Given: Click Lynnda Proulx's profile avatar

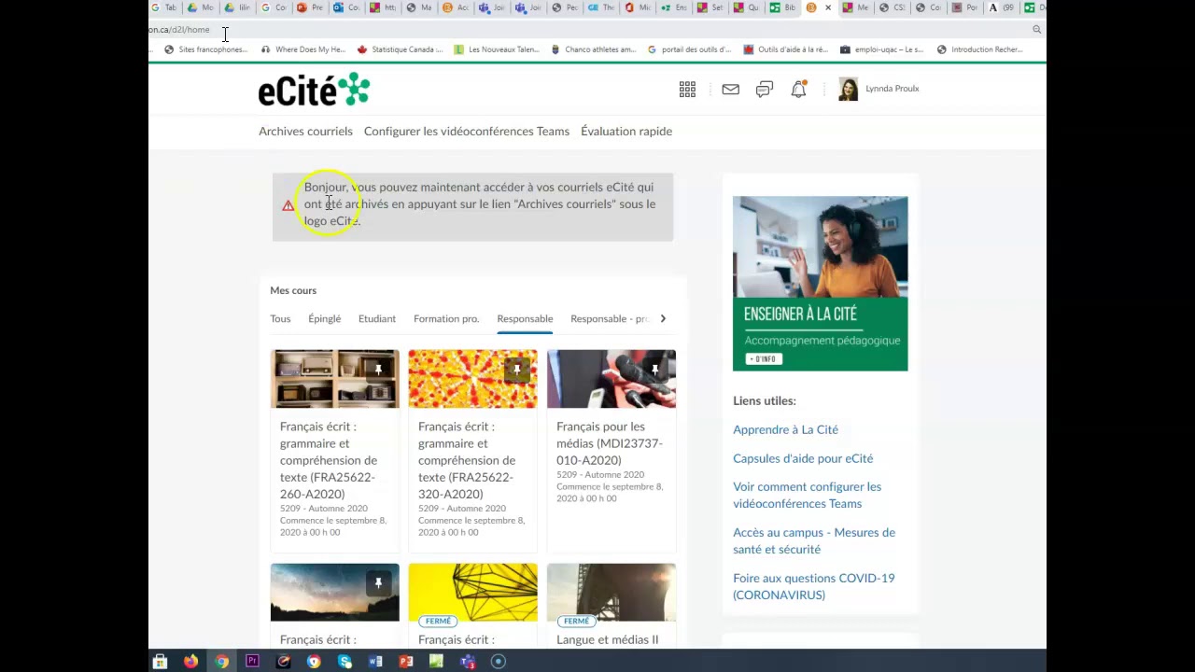Looking at the screenshot, I should [848, 89].
